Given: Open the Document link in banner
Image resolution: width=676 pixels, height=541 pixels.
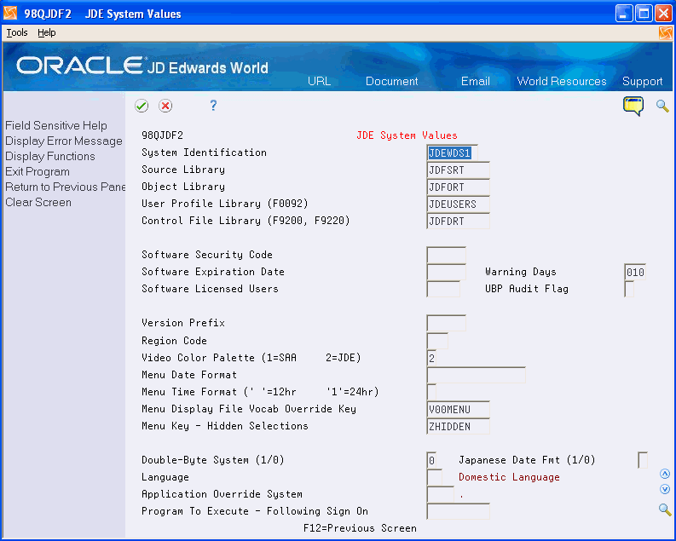Looking at the screenshot, I should tap(391, 81).
